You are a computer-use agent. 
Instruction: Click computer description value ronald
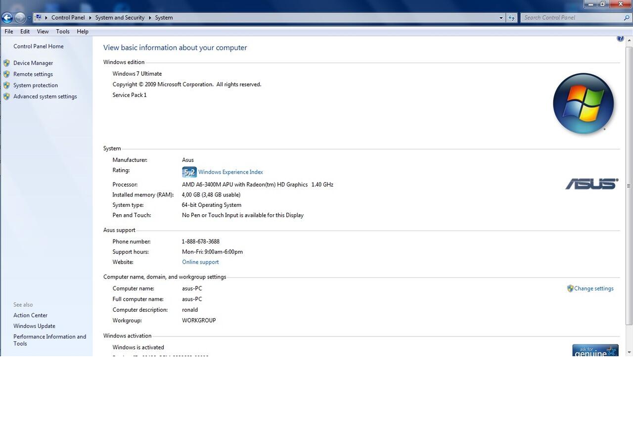[190, 310]
